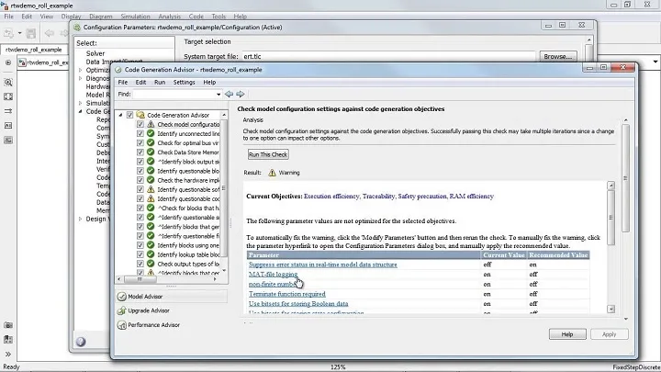Open Help menu in Code Generation Advisor
Image resolution: width=661 pixels, height=372 pixels.
coord(209,83)
